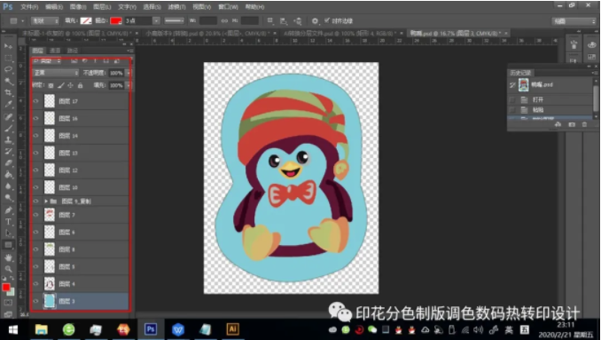Switch to the 路径 panel tab
Image resolution: width=601 pixels, height=340 pixels.
point(72,51)
